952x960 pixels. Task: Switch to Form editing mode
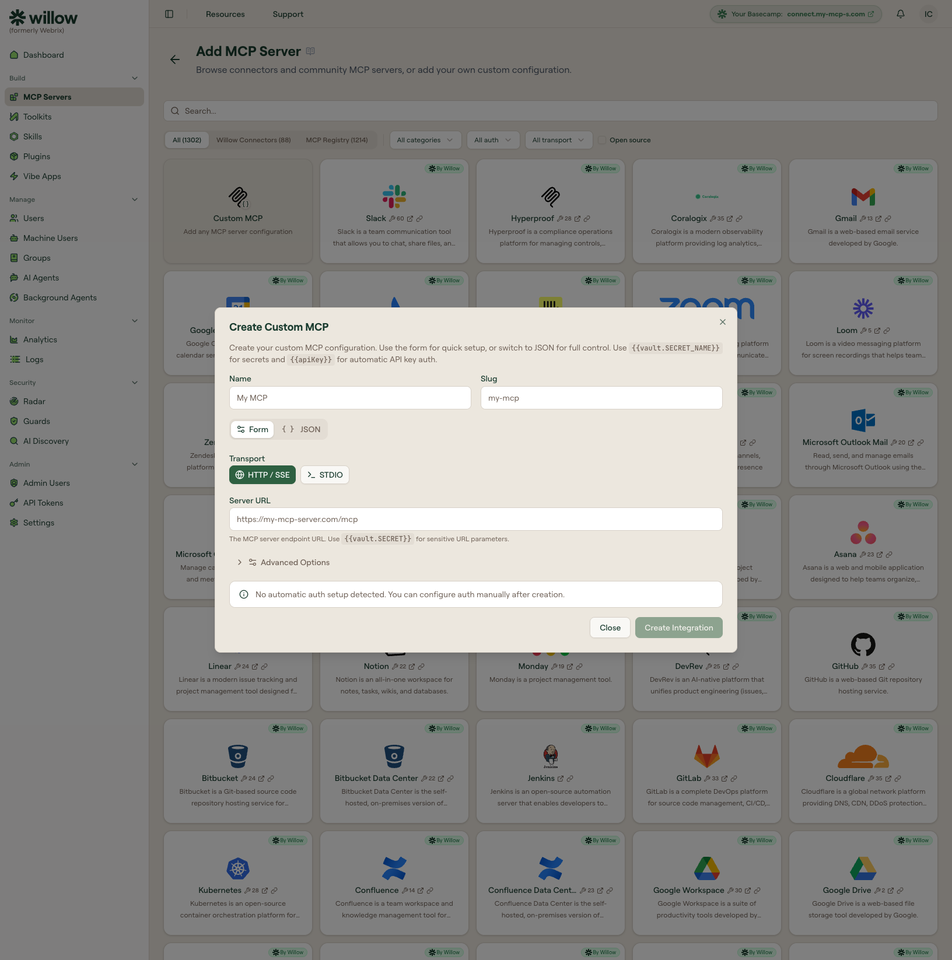click(x=253, y=429)
